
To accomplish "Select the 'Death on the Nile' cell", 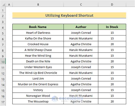I will coord(38,61).
